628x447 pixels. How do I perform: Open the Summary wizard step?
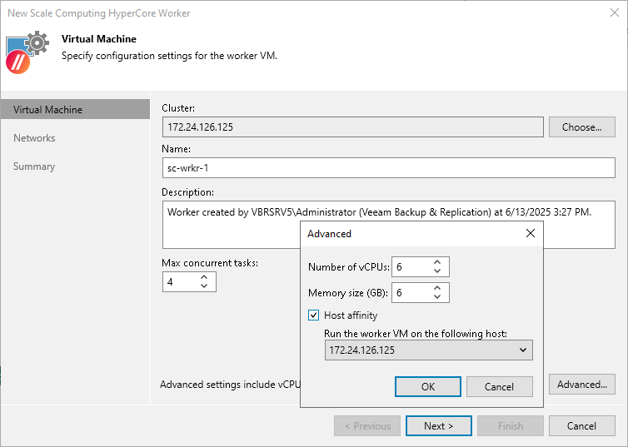pyautogui.click(x=34, y=166)
